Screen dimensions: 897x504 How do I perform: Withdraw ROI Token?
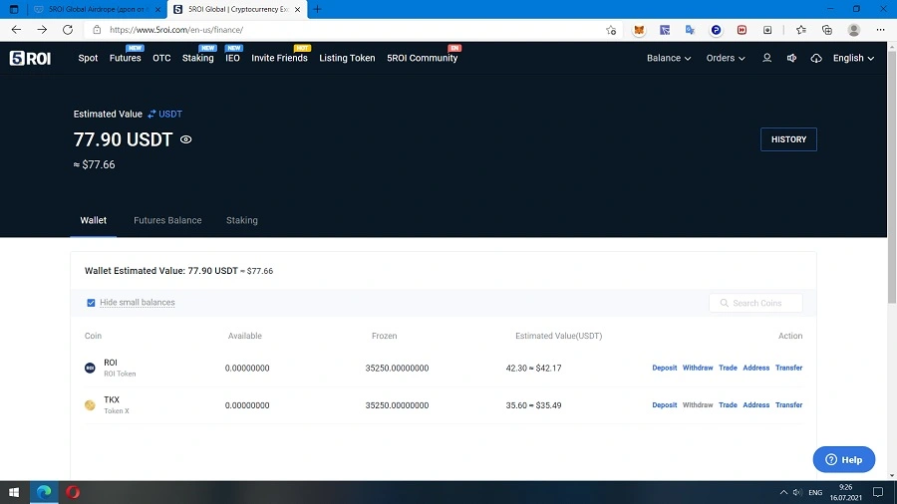698,368
